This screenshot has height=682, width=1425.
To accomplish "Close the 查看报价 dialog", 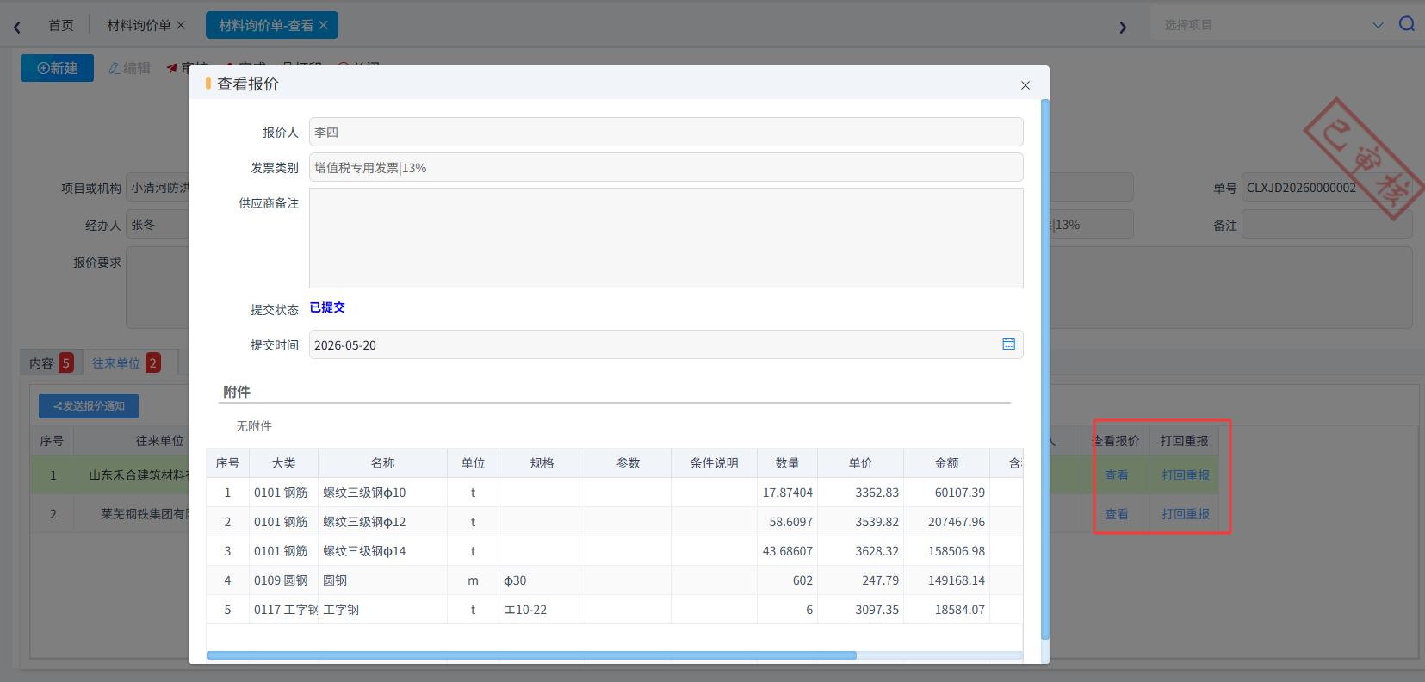I will coord(1025,85).
